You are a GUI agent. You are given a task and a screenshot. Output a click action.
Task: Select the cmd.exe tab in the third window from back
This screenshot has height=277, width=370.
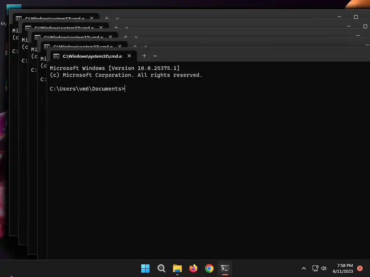click(x=75, y=35)
